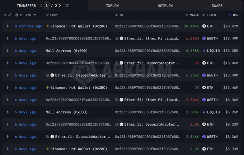Open the TOKEN column filter
This screenshot has width=244, height=155.
pyautogui.click(x=203, y=15)
